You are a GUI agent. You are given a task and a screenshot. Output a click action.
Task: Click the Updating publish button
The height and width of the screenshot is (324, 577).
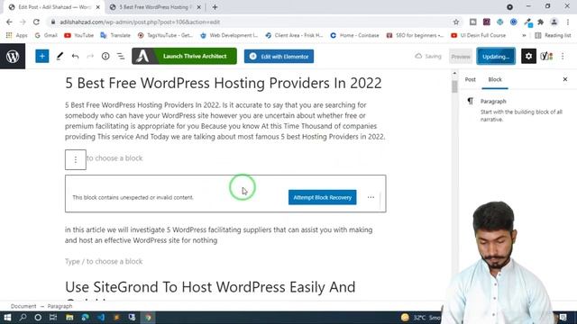point(496,57)
